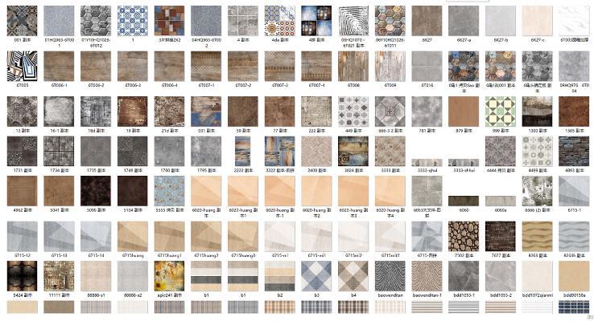This screenshot has width=594, height=321.
Task: Click the file name '6T009'
Action: [390, 85]
